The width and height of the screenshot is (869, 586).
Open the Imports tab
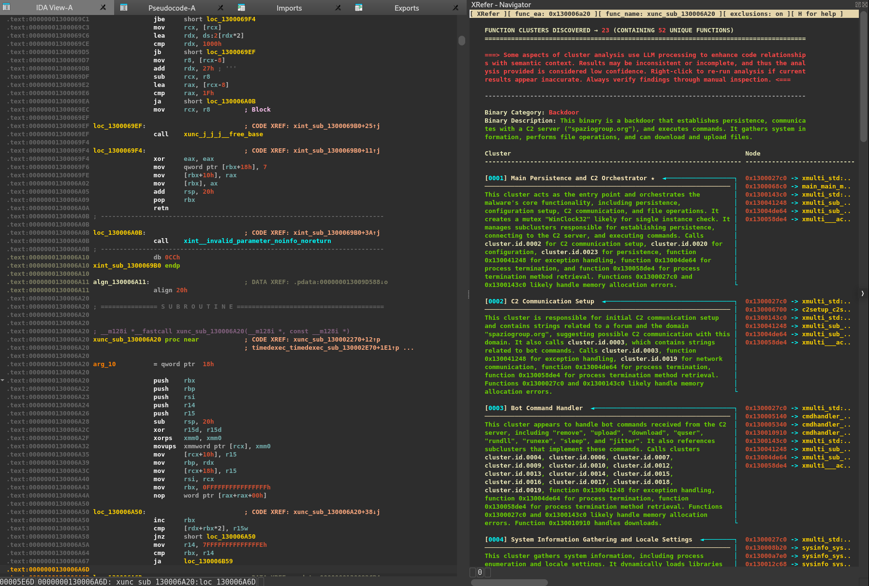289,8
